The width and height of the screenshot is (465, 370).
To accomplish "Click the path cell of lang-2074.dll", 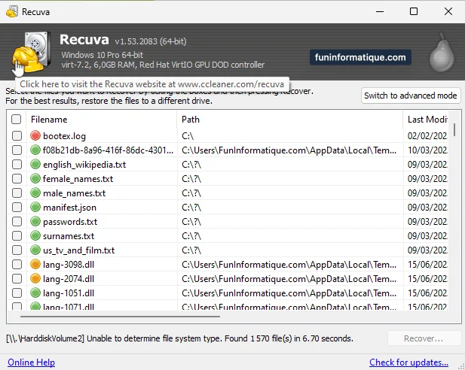I will point(289,278).
